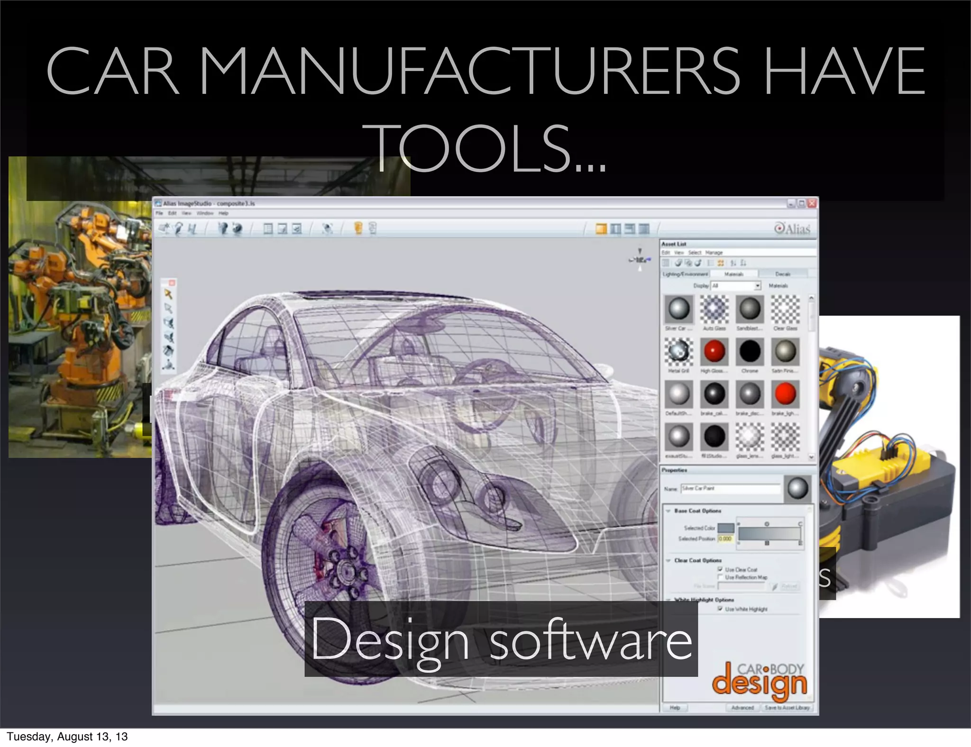
Task: Select the arrow pick tool in floating palette
Action: click(x=168, y=294)
